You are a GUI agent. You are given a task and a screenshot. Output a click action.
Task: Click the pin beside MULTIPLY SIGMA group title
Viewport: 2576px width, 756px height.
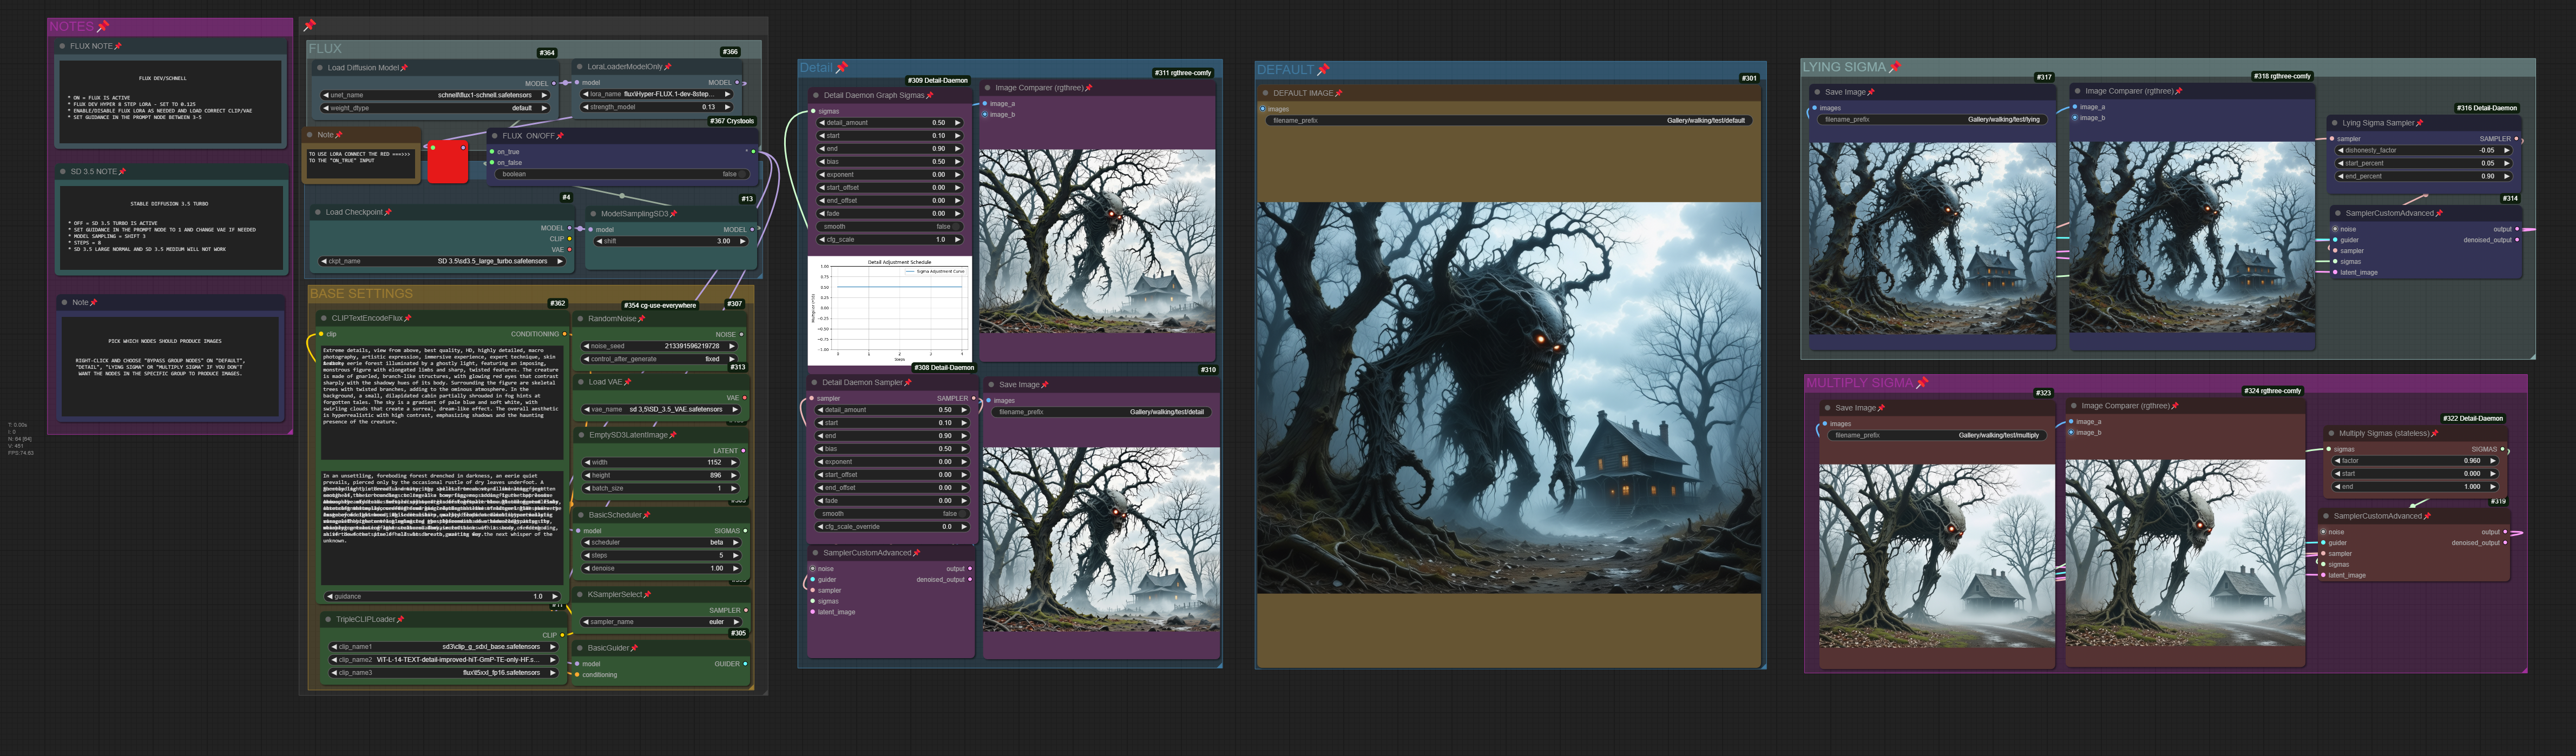click(1922, 382)
